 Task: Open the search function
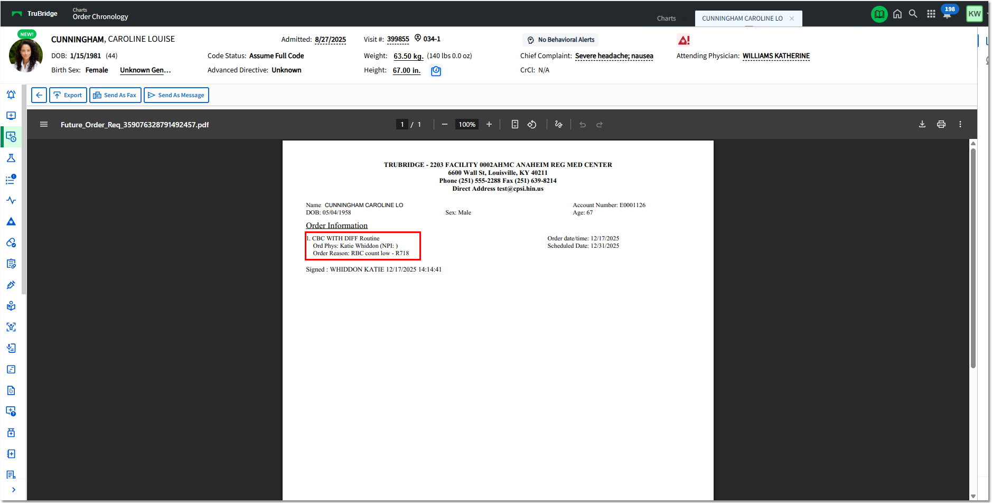pyautogui.click(x=913, y=13)
